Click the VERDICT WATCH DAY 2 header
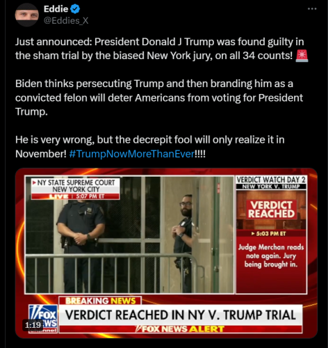The width and height of the screenshot is (328, 348). coord(271,180)
